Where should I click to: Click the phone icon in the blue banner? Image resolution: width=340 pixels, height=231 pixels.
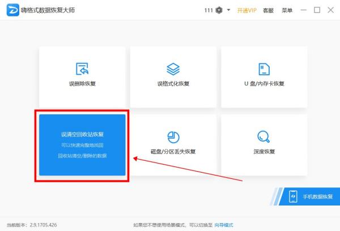pyautogui.click(x=294, y=196)
